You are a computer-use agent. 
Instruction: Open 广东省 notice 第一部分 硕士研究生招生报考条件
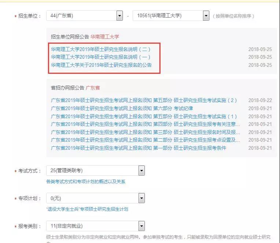click(139, 148)
